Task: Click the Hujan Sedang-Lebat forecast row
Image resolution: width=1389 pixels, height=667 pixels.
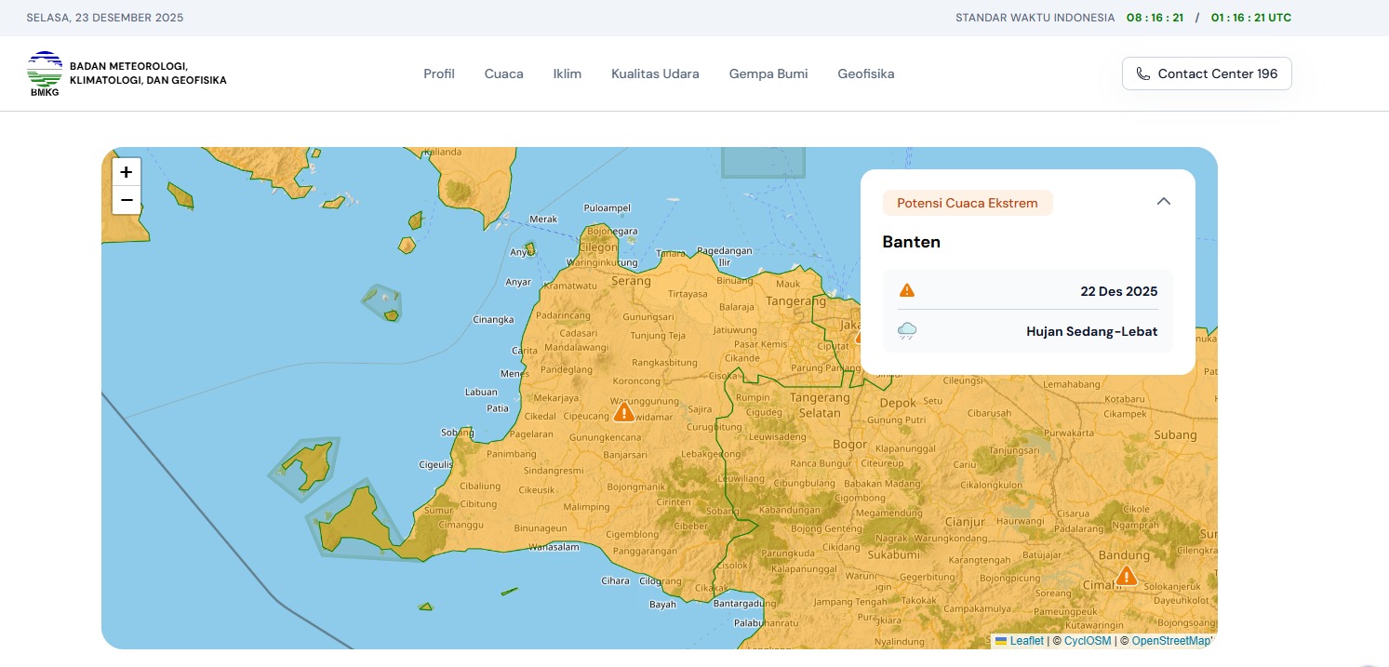Action: (1027, 331)
